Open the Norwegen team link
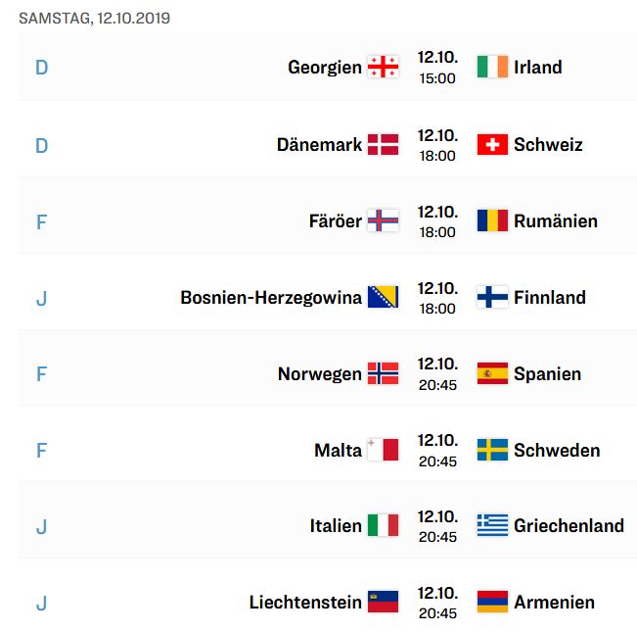 coord(320,374)
